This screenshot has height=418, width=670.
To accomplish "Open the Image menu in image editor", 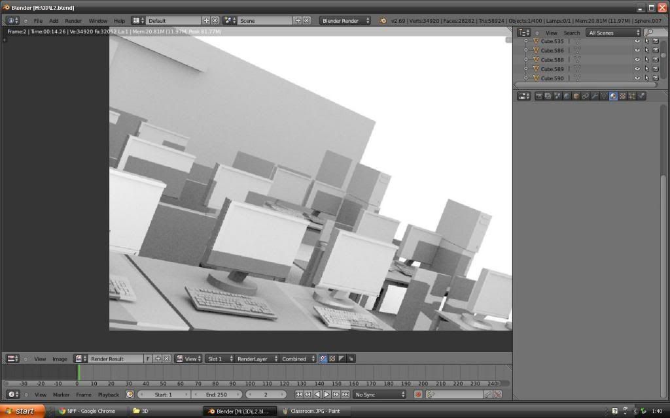I will [60, 359].
